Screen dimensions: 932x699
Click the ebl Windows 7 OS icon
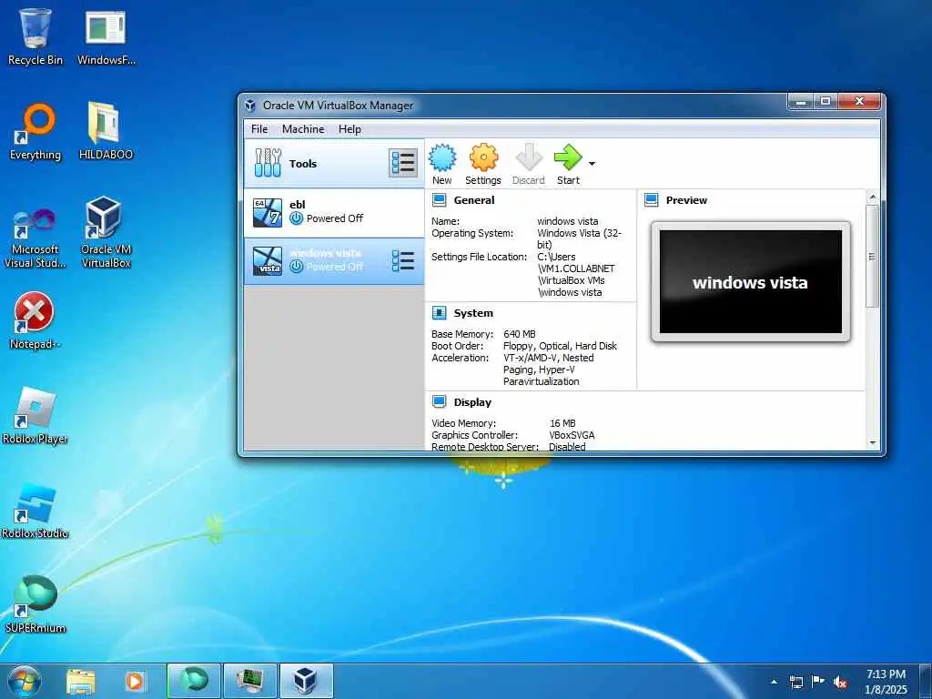[x=268, y=213]
